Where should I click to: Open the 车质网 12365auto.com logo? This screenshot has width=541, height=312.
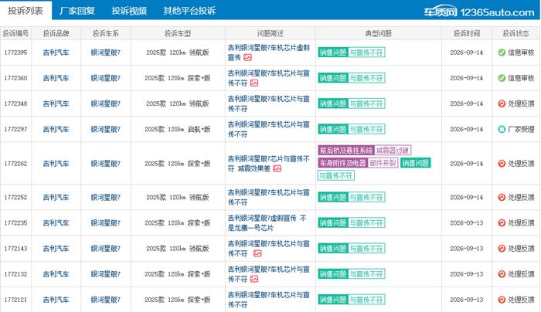coord(479,12)
